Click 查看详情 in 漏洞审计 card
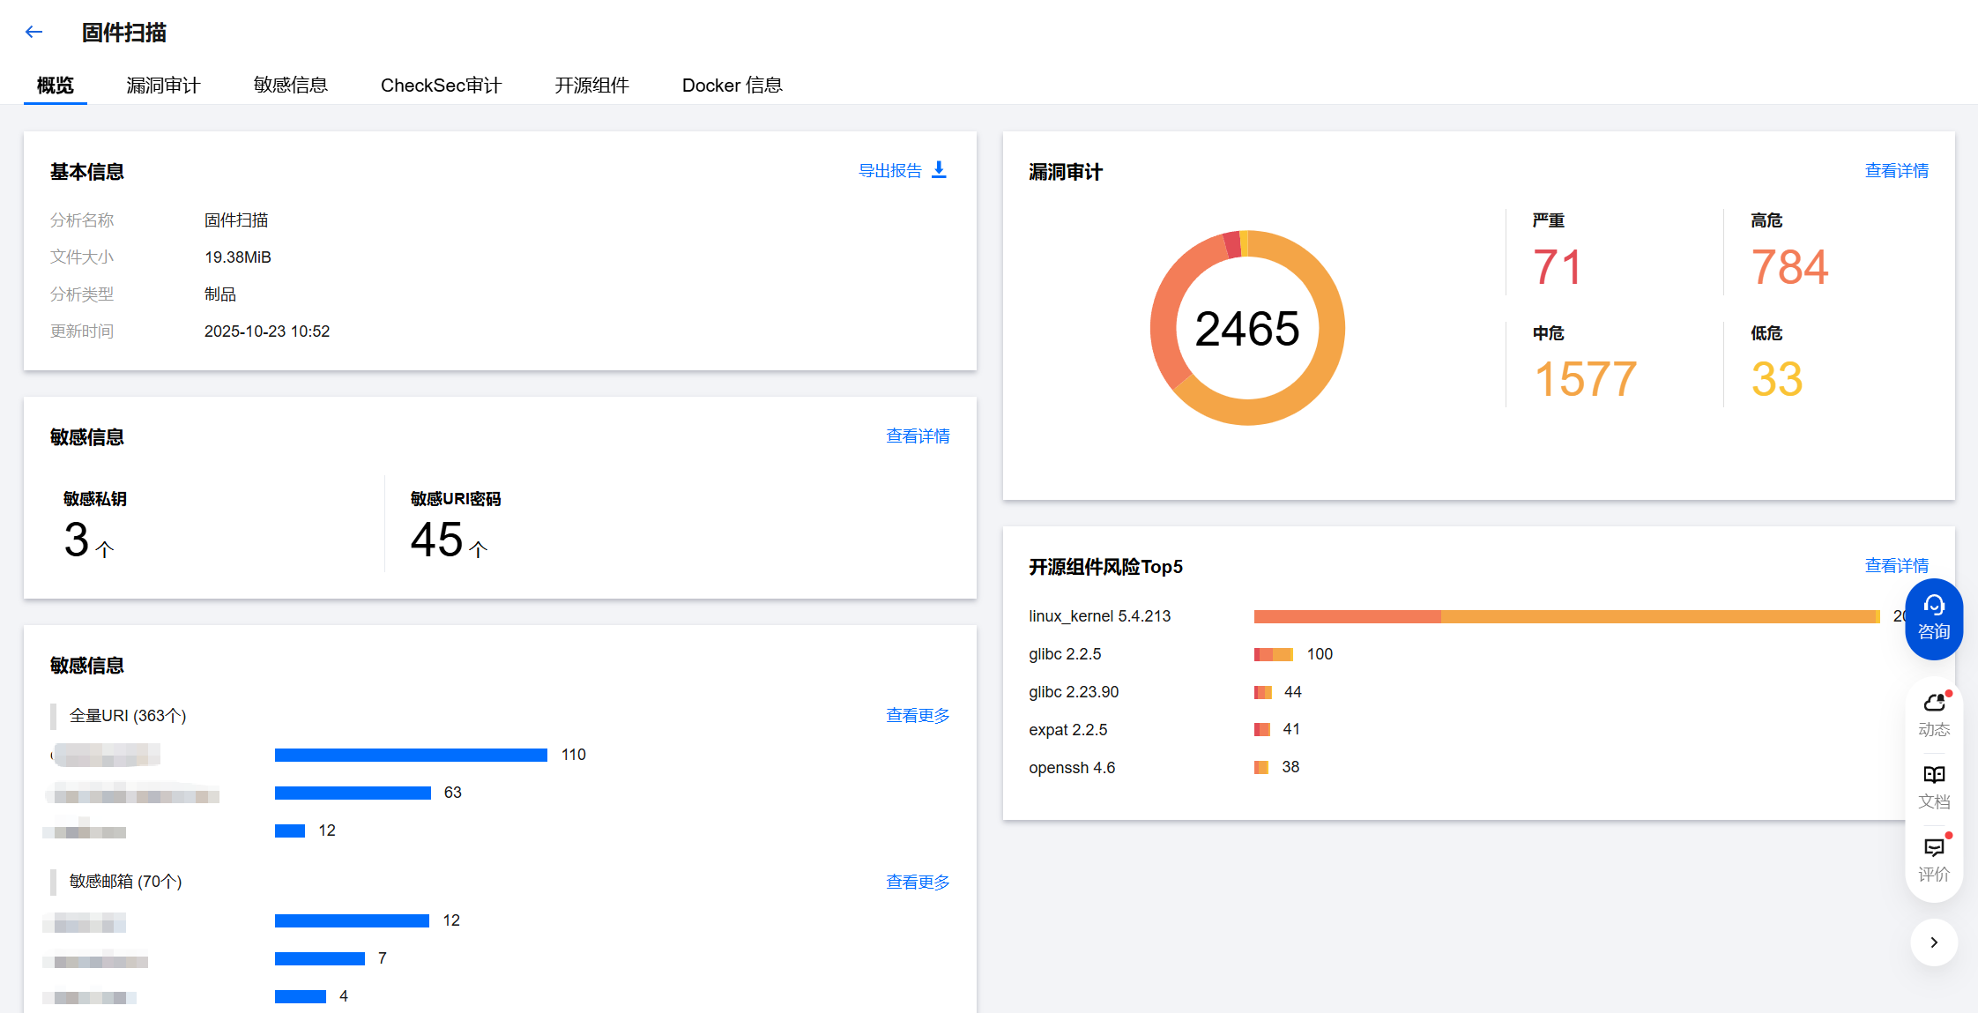 (x=1896, y=171)
